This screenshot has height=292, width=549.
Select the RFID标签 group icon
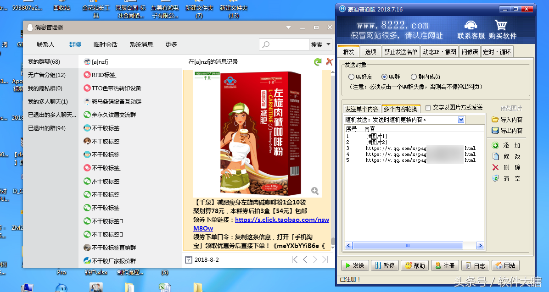pos(87,75)
